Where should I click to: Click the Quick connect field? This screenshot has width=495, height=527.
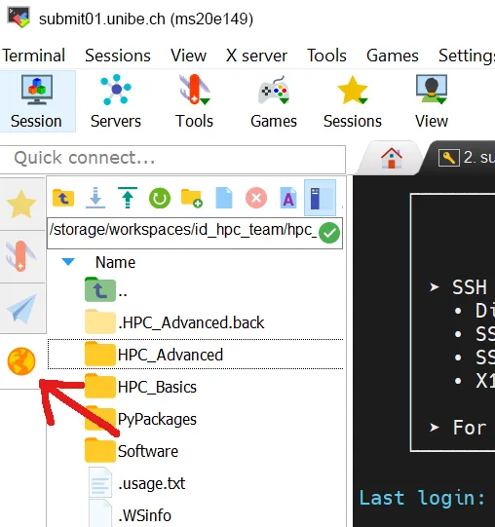tap(172, 159)
